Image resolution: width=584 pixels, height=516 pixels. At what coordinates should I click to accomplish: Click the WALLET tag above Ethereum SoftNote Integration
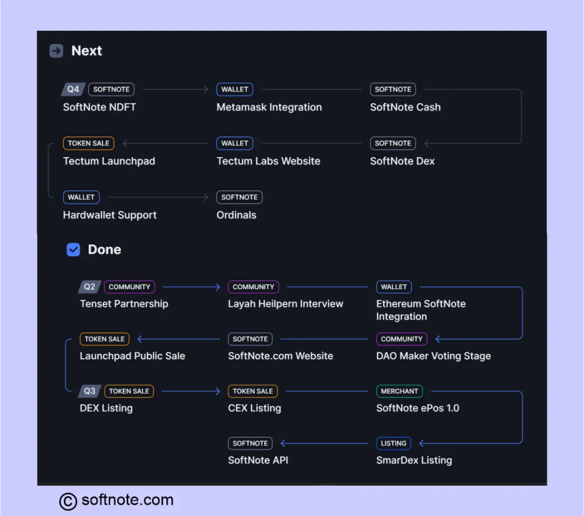(394, 287)
